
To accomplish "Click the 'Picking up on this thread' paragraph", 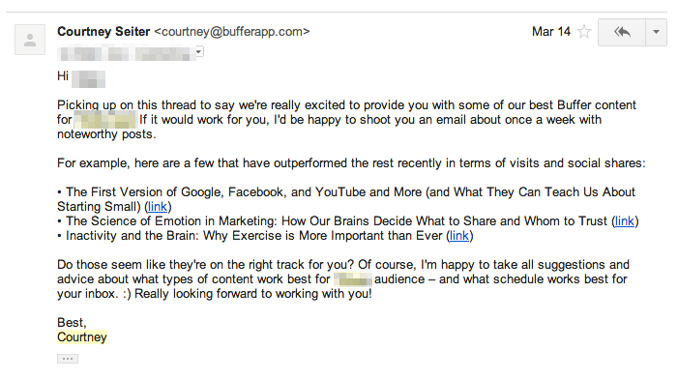I will pos(347,120).
